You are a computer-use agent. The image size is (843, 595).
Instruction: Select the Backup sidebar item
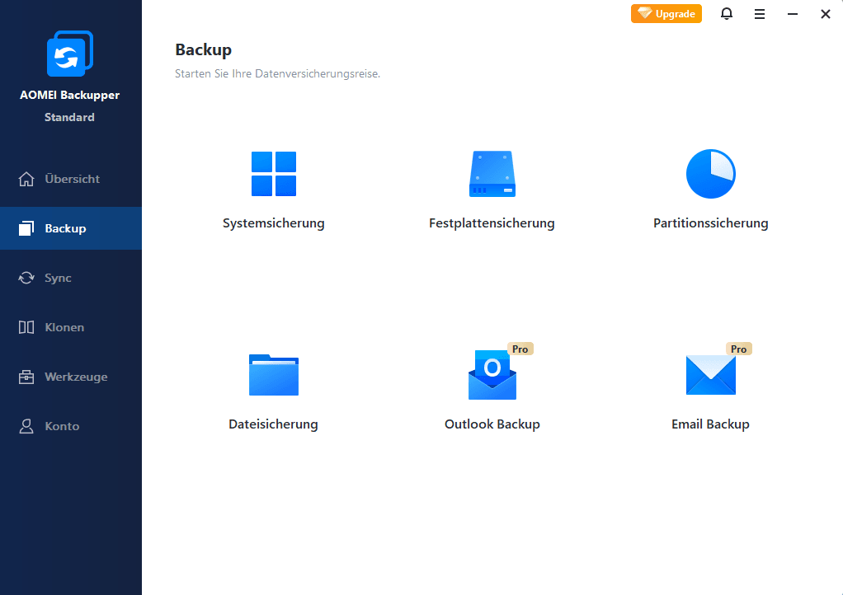pyautogui.click(x=65, y=228)
